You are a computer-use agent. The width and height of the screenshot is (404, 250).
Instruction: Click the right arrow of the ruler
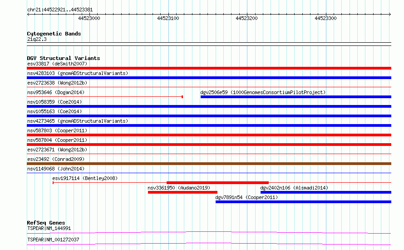tap(390, 14)
